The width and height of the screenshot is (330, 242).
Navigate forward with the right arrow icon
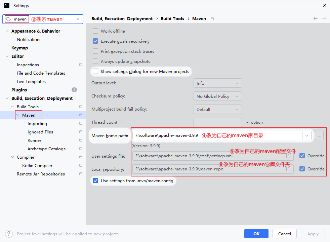point(324,18)
